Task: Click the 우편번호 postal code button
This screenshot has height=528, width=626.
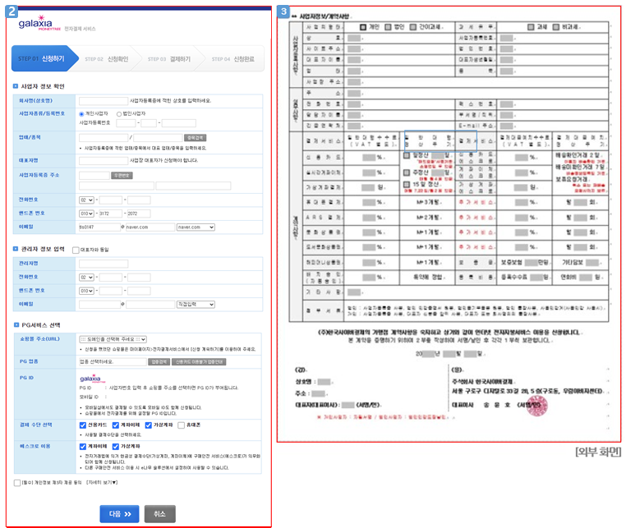Action: click(122, 176)
